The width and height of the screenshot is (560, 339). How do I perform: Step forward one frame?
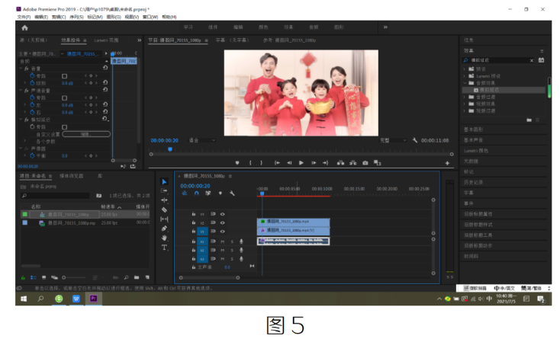(314, 163)
